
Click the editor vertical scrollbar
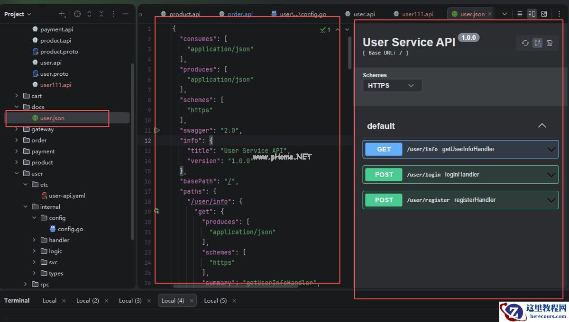350,52
